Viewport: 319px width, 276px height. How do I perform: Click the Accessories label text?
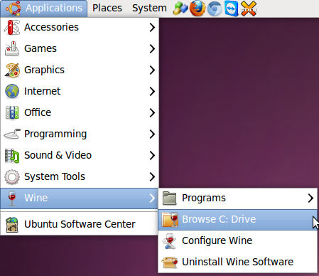point(51,27)
